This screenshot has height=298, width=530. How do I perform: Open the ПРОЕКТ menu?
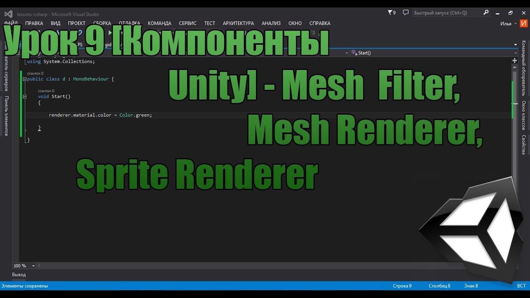tap(77, 23)
